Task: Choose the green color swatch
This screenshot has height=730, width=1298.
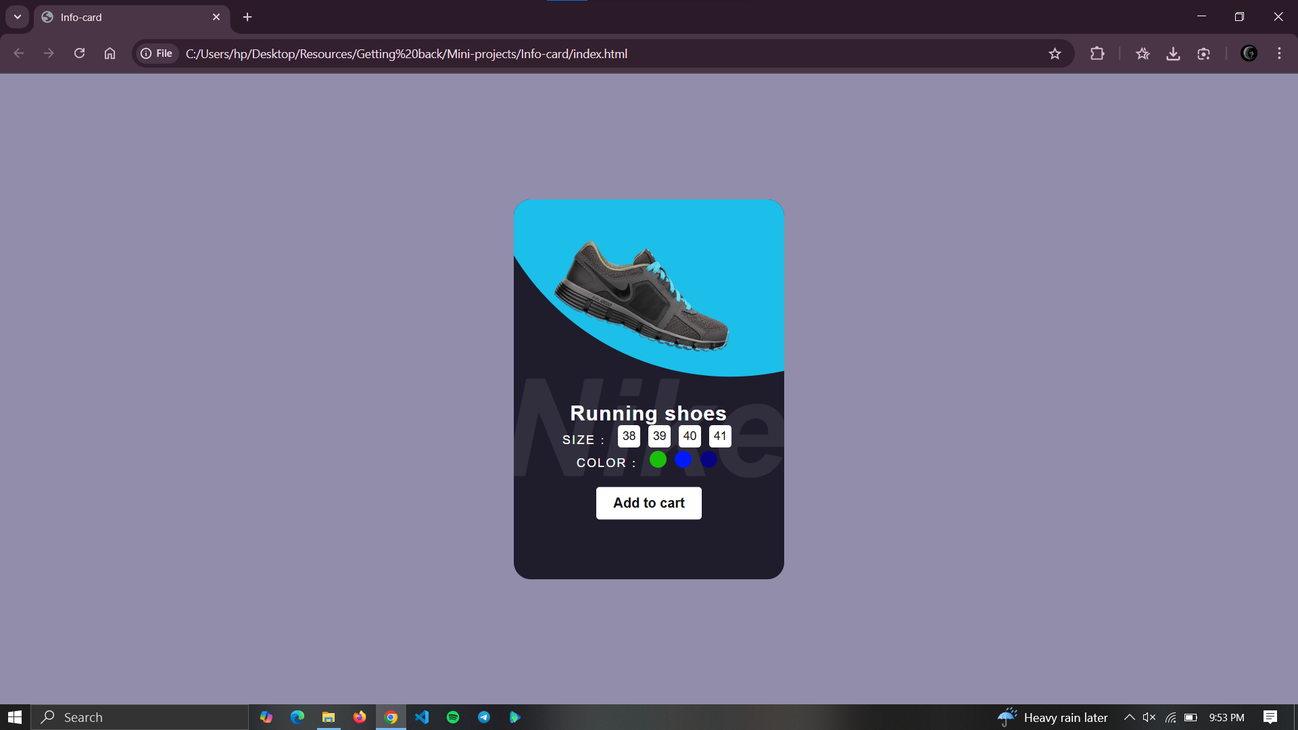Action: (x=658, y=460)
